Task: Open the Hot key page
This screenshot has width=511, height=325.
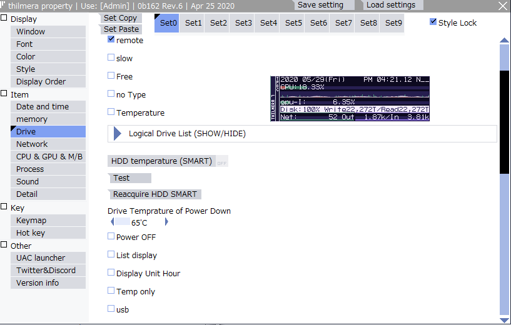Action: (x=48, y=233)
